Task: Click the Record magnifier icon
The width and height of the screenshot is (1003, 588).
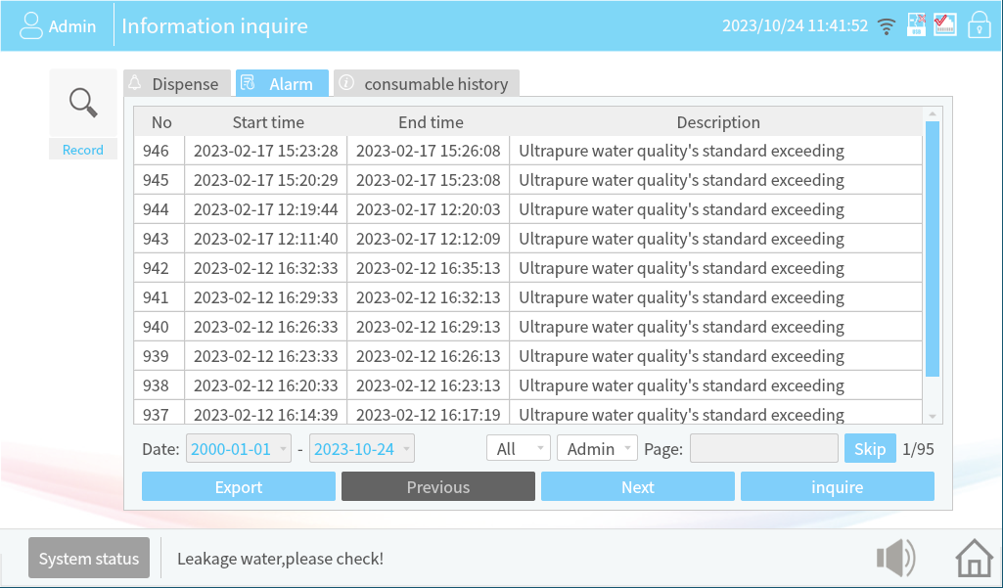Action: point(83,103)
